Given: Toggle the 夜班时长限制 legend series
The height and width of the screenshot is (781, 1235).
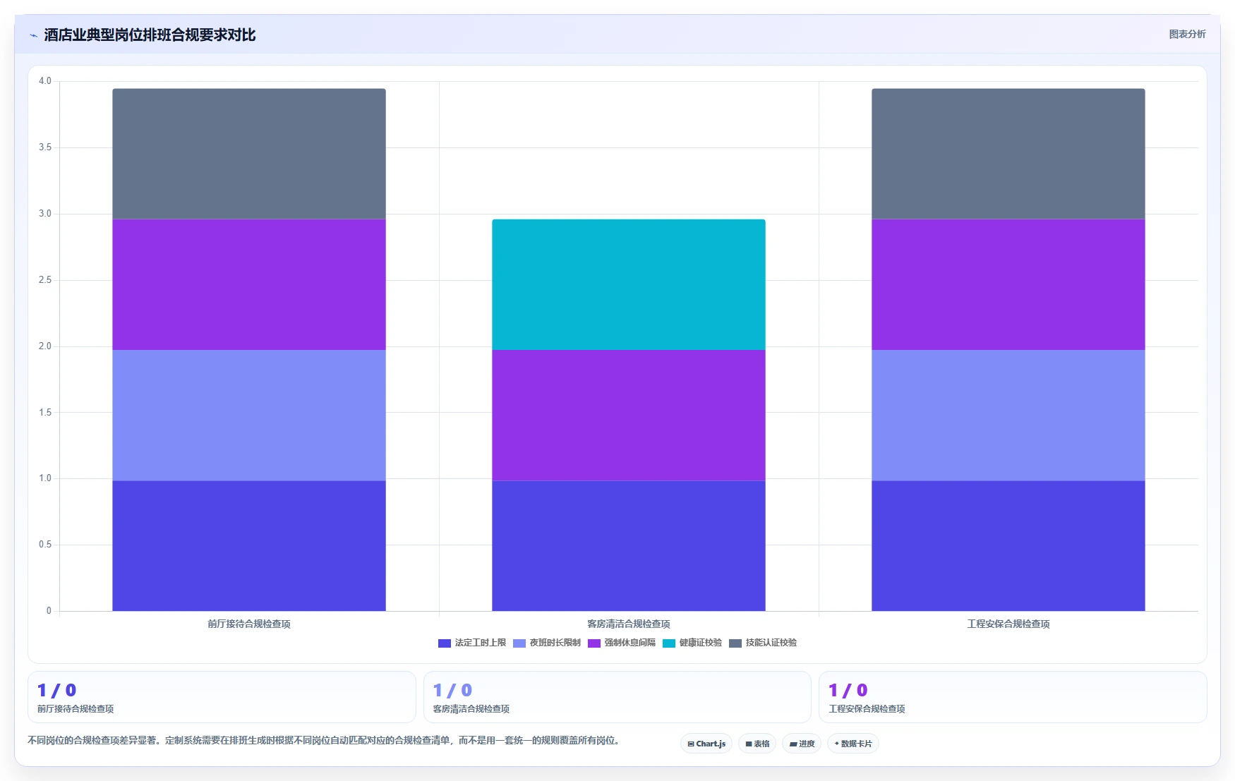Looking at the screenshot, I should pyautogui.click(x=547, y=643).
